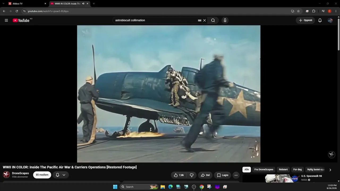Bookmark this page with the star
Viewport: 340px width, 191px height.
pyautogui.click(x=298, y=11)
